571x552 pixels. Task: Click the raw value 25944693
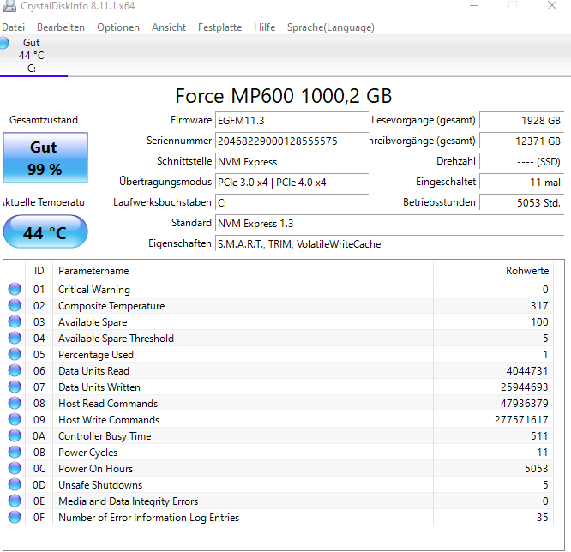tap(524, 387)
